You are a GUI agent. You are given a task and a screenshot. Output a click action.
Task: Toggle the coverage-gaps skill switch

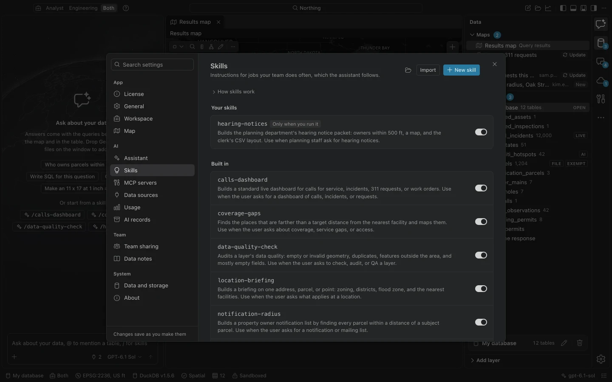481,222
